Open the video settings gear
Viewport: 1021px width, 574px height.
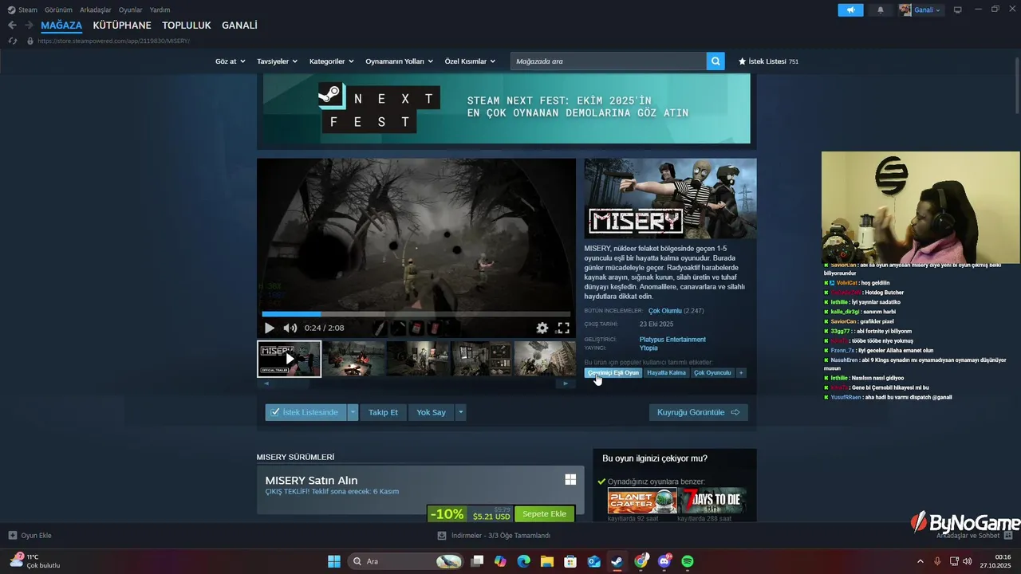tap(542, 328)
